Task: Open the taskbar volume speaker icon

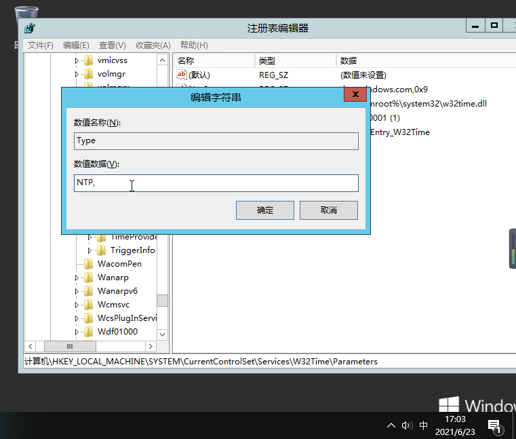Action: pos(407,425)
